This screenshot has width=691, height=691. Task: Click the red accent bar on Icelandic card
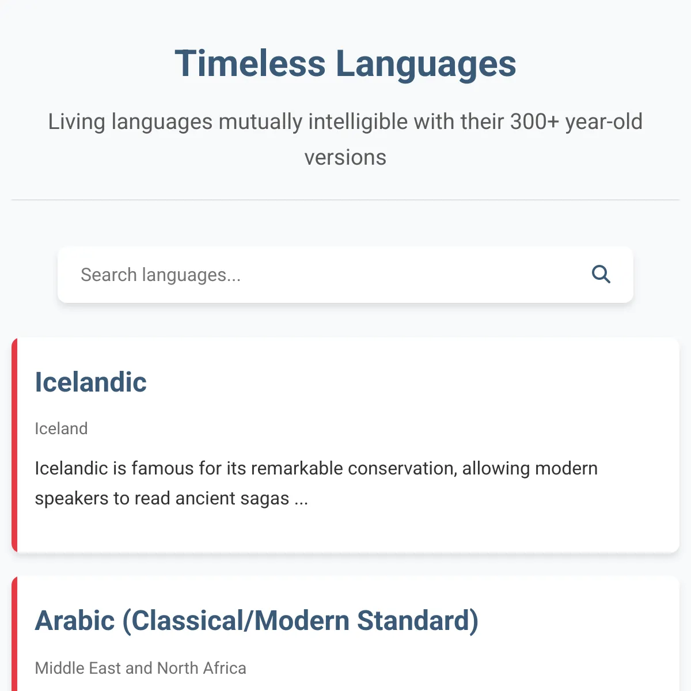coord(14,445)
